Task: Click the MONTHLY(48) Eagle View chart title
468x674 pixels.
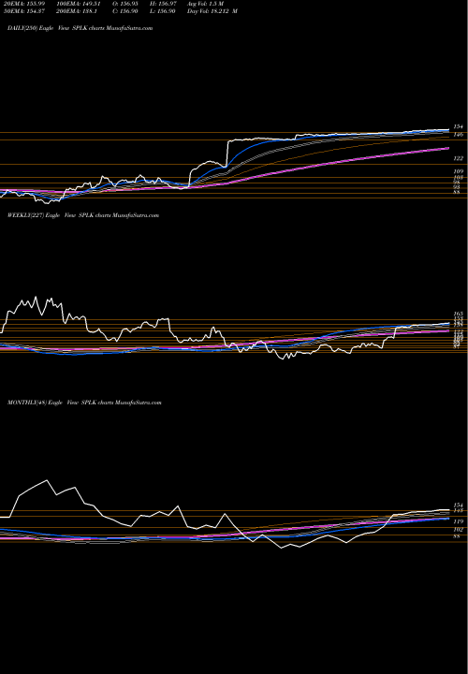Action: (x=84, y=403)
